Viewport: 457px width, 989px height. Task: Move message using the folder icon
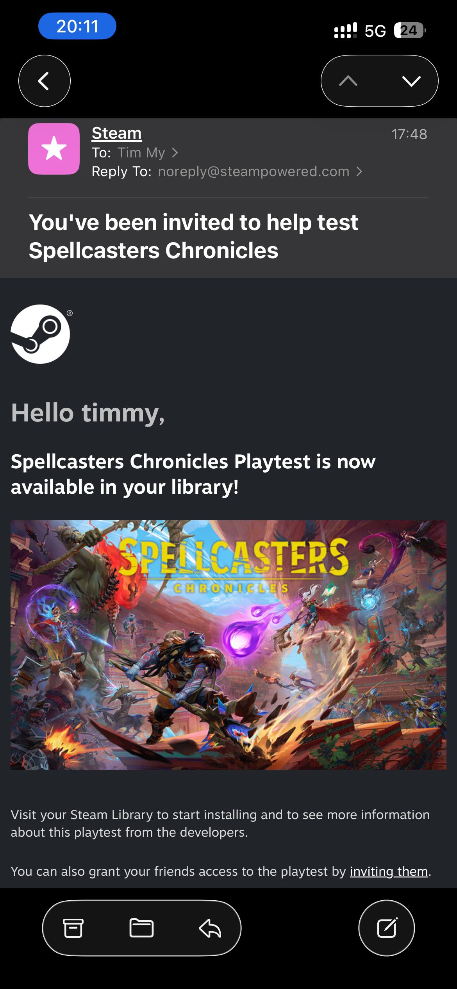click(141, 928)
